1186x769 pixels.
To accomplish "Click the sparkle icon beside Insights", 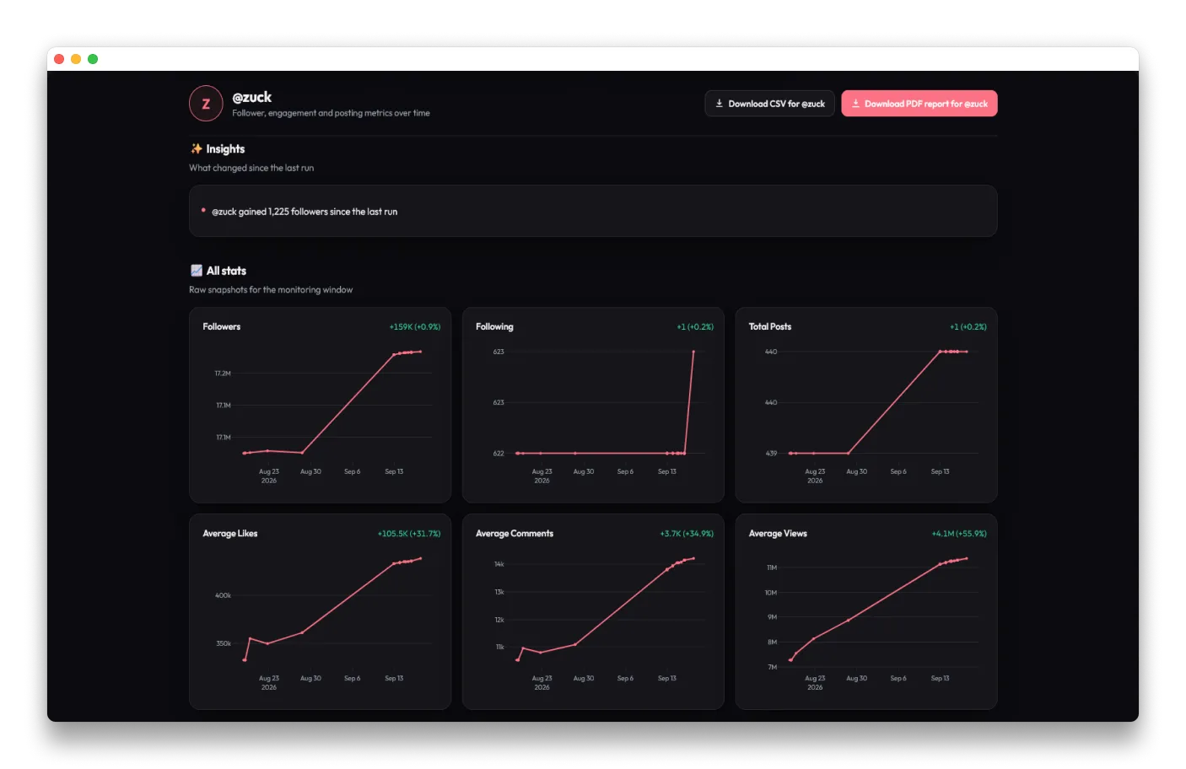I will (x=197, y=148).
